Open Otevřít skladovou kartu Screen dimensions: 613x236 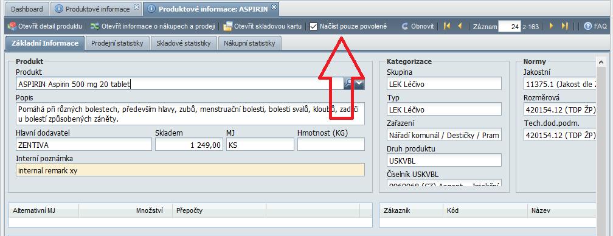268,27
